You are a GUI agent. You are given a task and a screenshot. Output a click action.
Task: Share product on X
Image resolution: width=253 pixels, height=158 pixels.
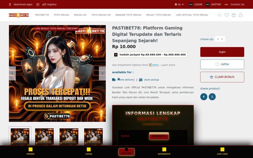tap(212, 97)
